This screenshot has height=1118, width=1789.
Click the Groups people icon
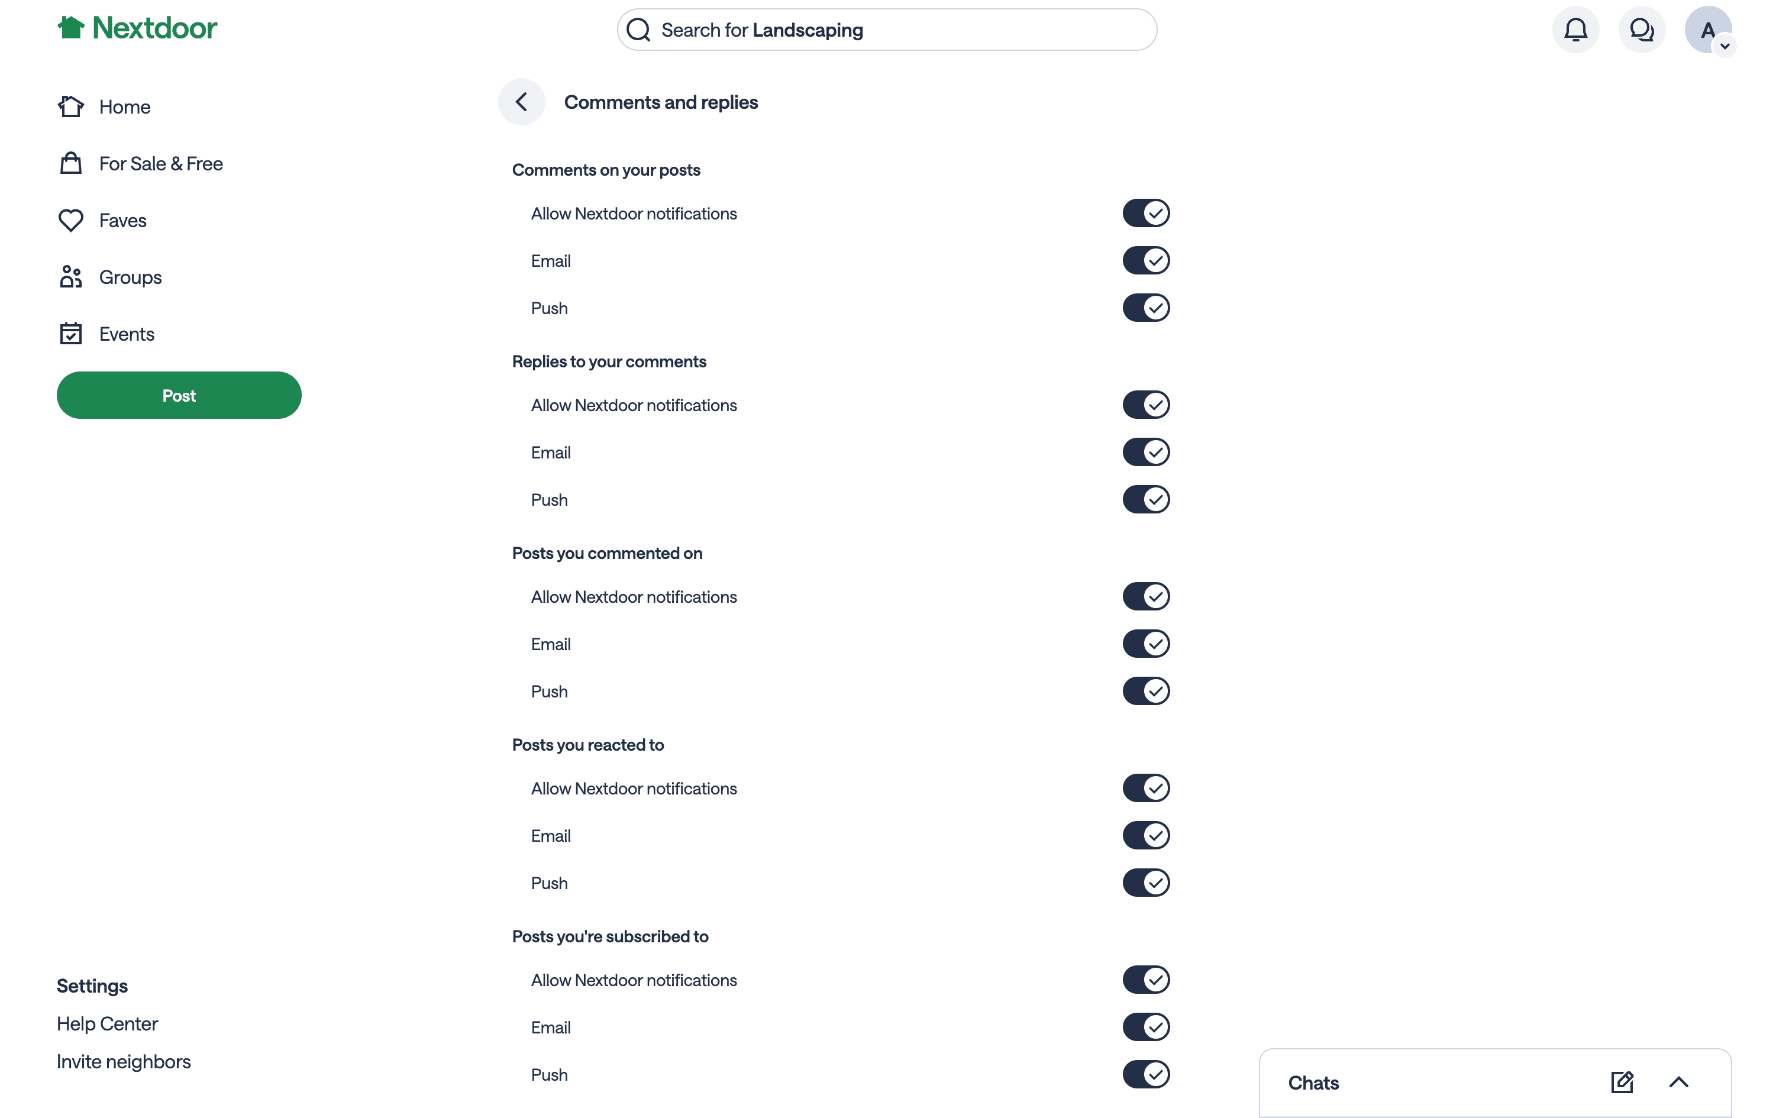[71, 277]
